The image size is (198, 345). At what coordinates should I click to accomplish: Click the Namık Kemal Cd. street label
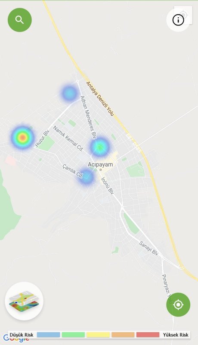(x=68, y=138)
